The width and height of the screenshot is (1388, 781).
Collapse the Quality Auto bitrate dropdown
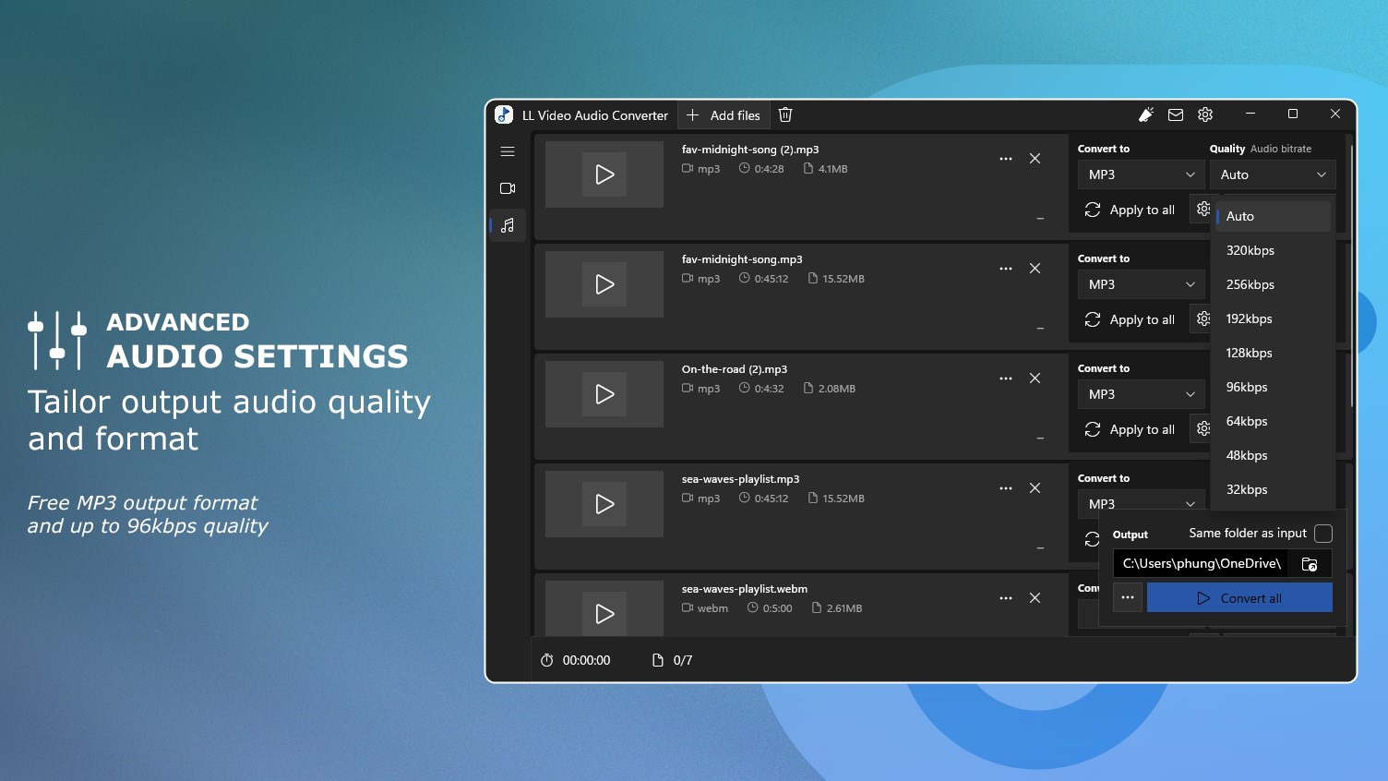pos(1273,174)
